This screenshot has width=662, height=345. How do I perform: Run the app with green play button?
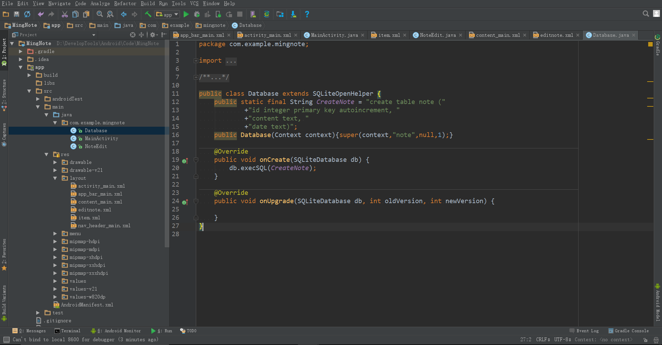[186, 14]
